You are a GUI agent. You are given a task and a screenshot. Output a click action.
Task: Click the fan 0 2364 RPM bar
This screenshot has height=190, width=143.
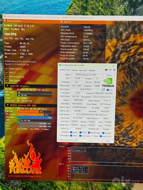coord(35,123)
